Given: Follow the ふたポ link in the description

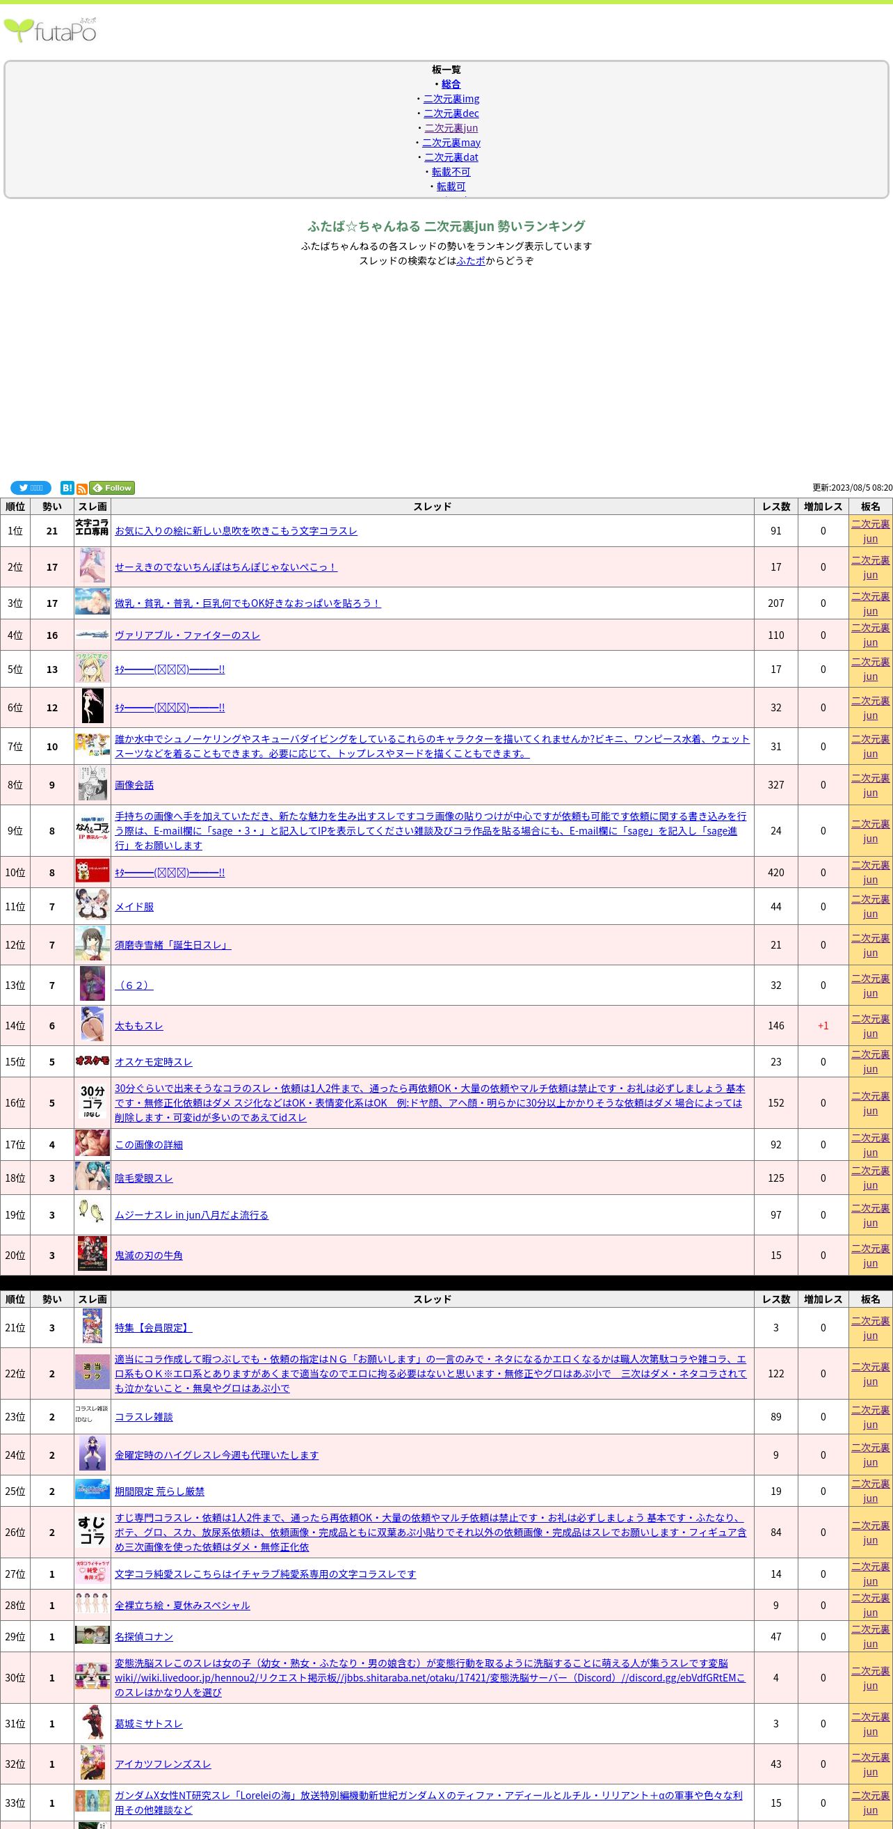Looking at the screenshot, I should pyautogui.click(x=471, y=260).
